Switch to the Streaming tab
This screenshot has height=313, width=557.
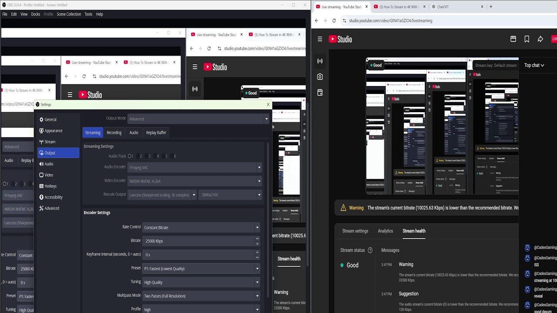point(93,133)
